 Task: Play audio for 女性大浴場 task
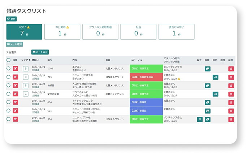coord(215,94)
